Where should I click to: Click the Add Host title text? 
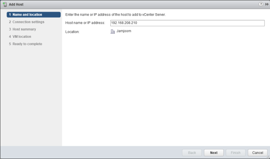pos(17,4)
